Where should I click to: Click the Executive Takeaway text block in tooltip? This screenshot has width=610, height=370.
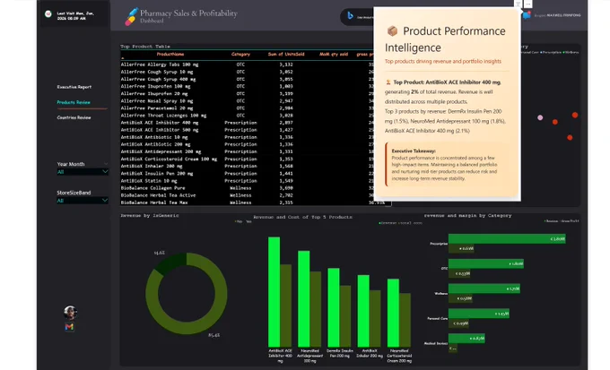447,165
